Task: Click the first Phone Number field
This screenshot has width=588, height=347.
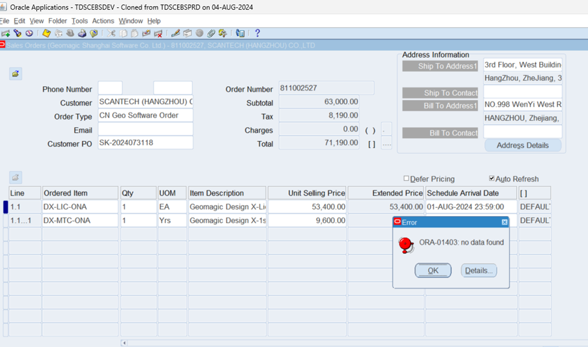Action: pyautogui.click(x=110, y=88)
